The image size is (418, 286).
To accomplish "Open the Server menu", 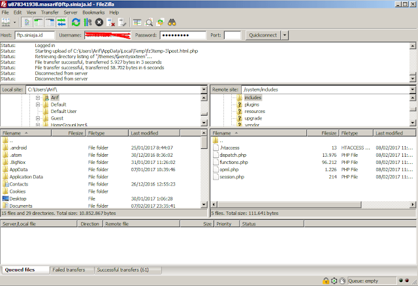I will click(x=71, y=12).
